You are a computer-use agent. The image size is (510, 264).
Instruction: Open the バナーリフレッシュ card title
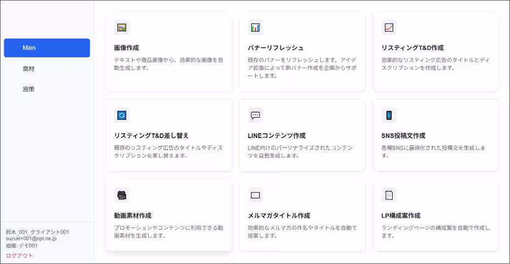[x=275, y=48]
